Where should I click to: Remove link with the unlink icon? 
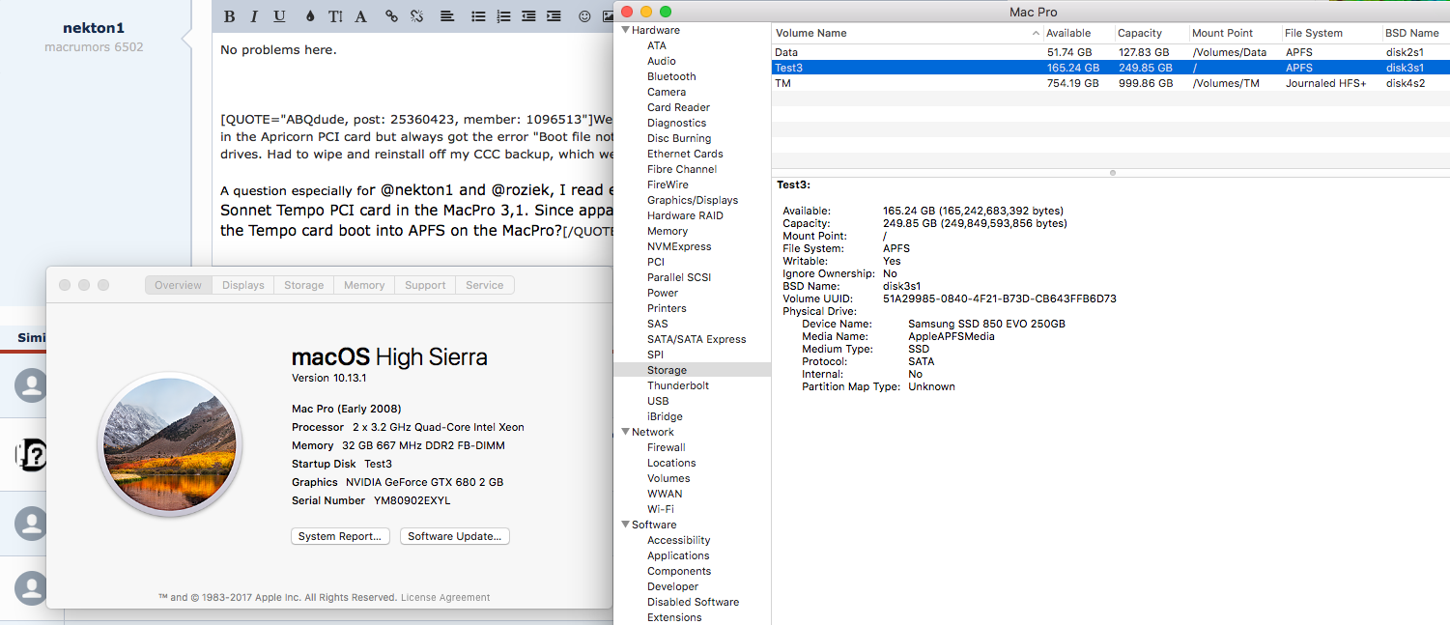click(x=416, y=16)
